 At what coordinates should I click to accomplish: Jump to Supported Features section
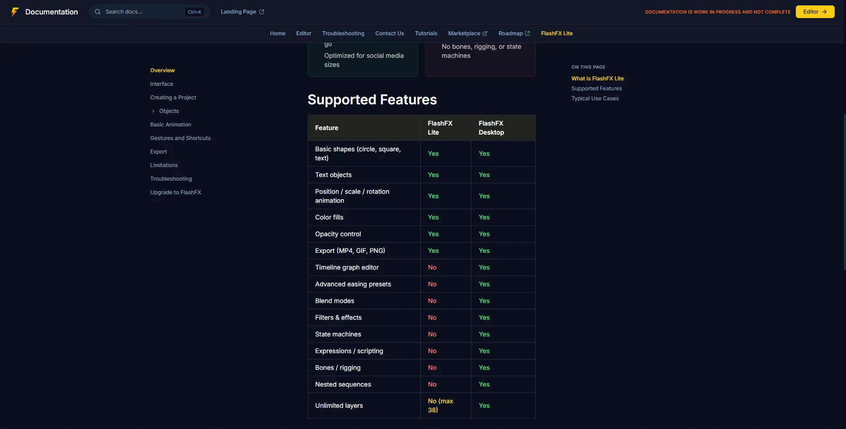pos(597,89)
